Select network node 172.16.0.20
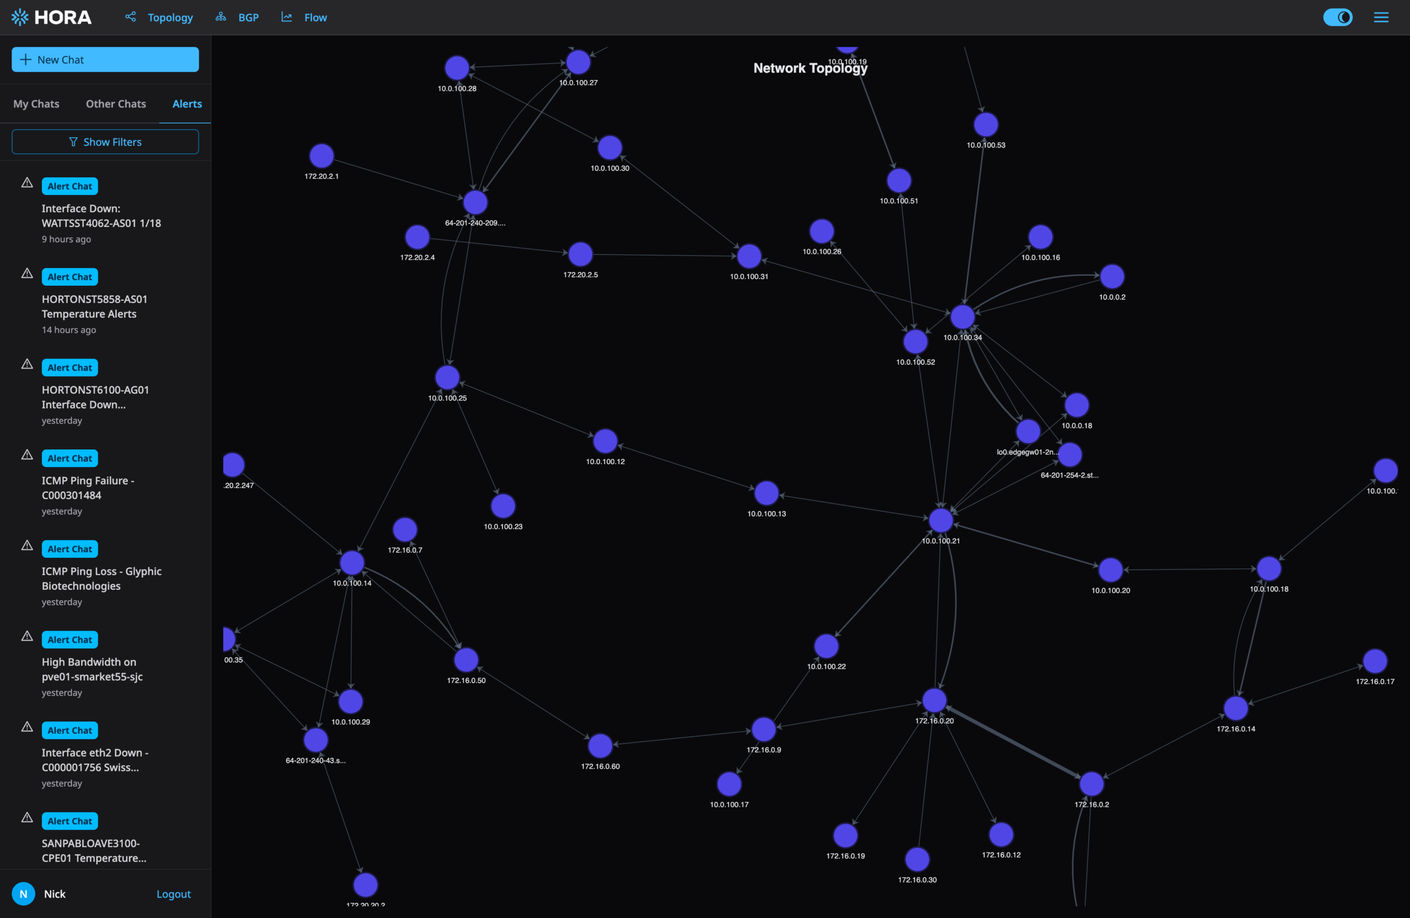This screenshot has height=918, width=1410. pyautogui.click(x=934, y=700)
